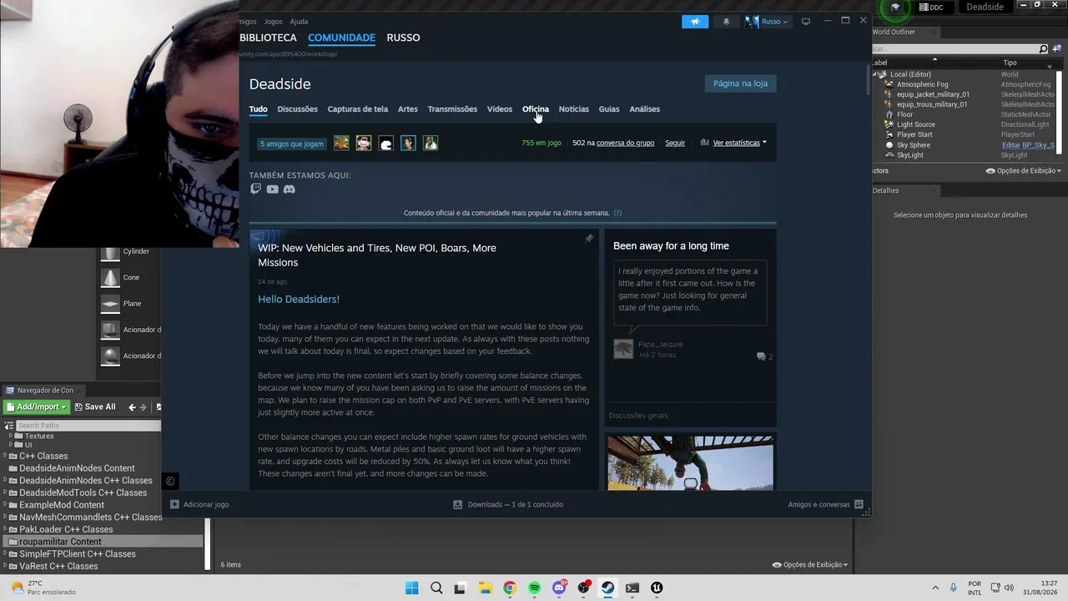1068x601 pixels.
Task: Open the COMUNIDADE main nav item
Action: (341, 38)
